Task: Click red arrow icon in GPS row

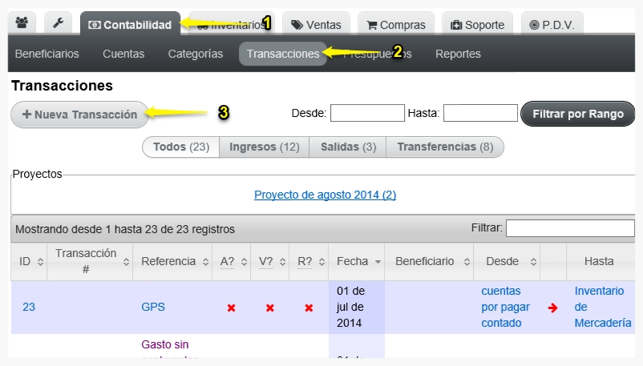Action: [x=552, y=308]
